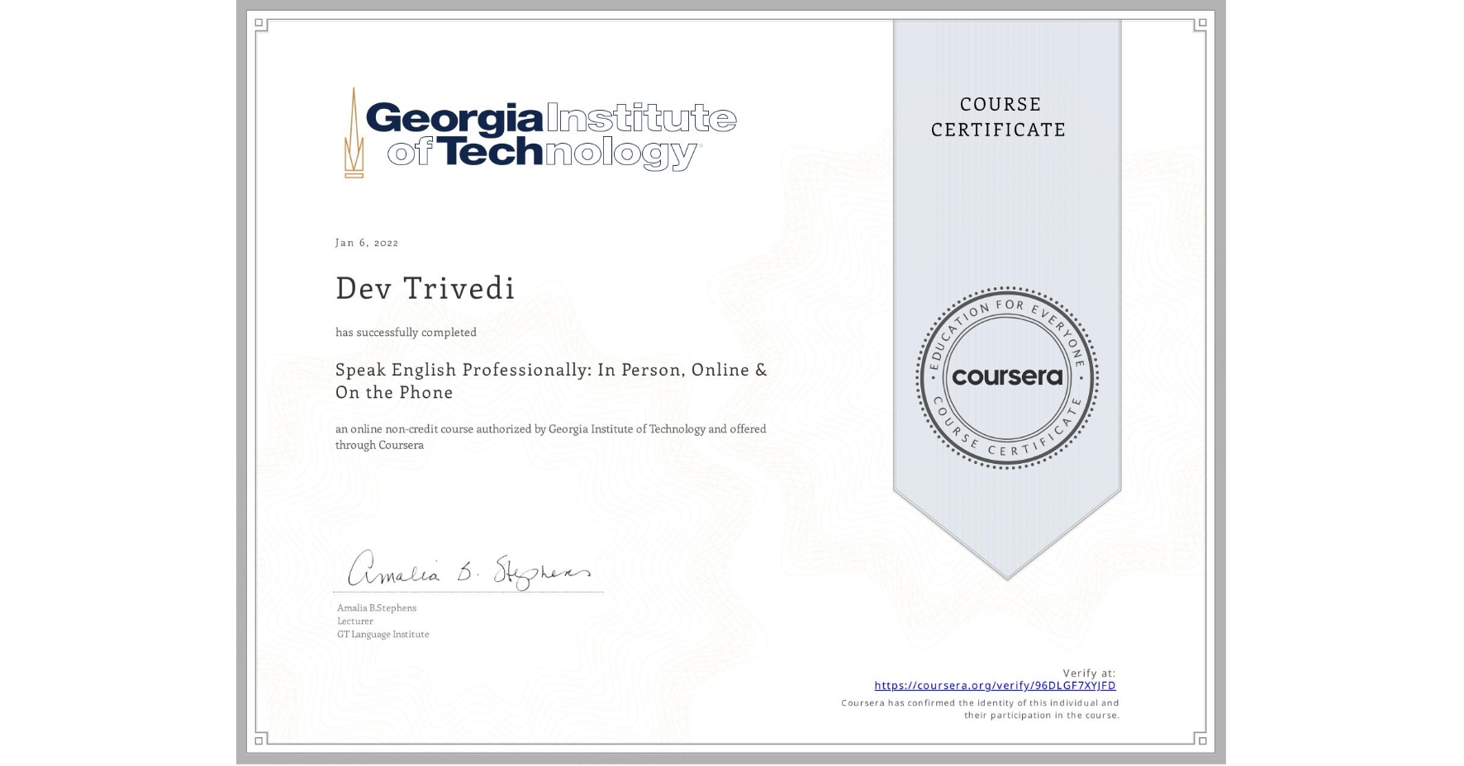The height and width of the screenshot is (766, 1464).
Task: Click 'GT Language Institute' text
Action: (383, 634)
